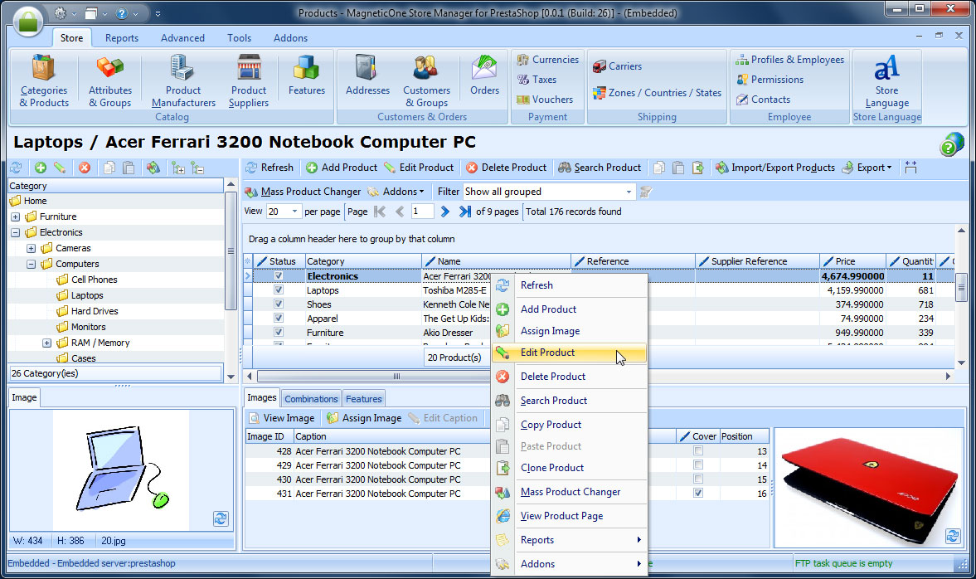Switch to the Reports ribbon tab
Viewport: 976px width, 579px height.
122,38
